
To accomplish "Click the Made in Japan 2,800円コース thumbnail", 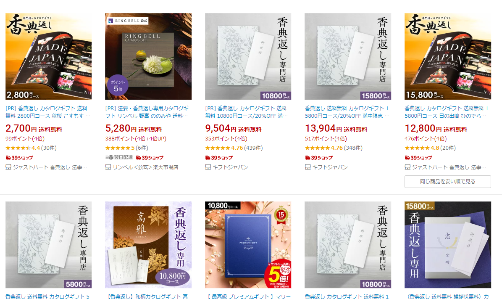I will coord(49,56).
